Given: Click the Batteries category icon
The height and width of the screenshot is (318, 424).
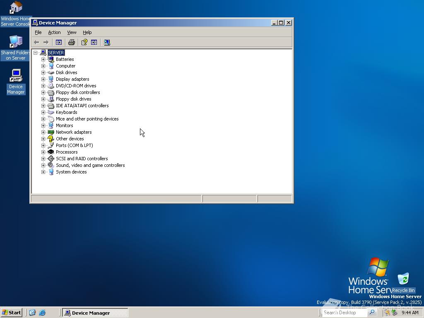Looking at the screenshot, I should pos(51,59).
